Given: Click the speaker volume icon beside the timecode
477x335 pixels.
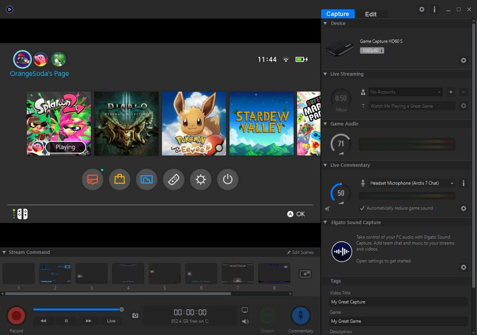Looking at the screenshot, I should click(x=245, y=321).
